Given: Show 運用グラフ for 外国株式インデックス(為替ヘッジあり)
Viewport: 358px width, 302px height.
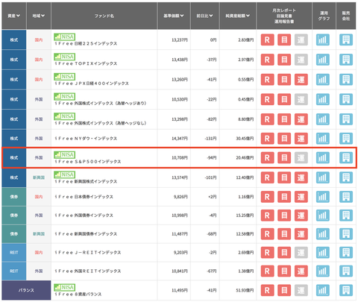Looking at the screenshot, I should click(323, 99).
